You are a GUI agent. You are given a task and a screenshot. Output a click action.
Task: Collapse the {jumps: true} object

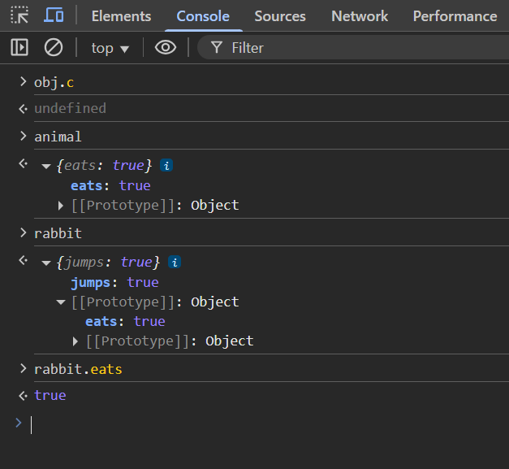(46, 263)
